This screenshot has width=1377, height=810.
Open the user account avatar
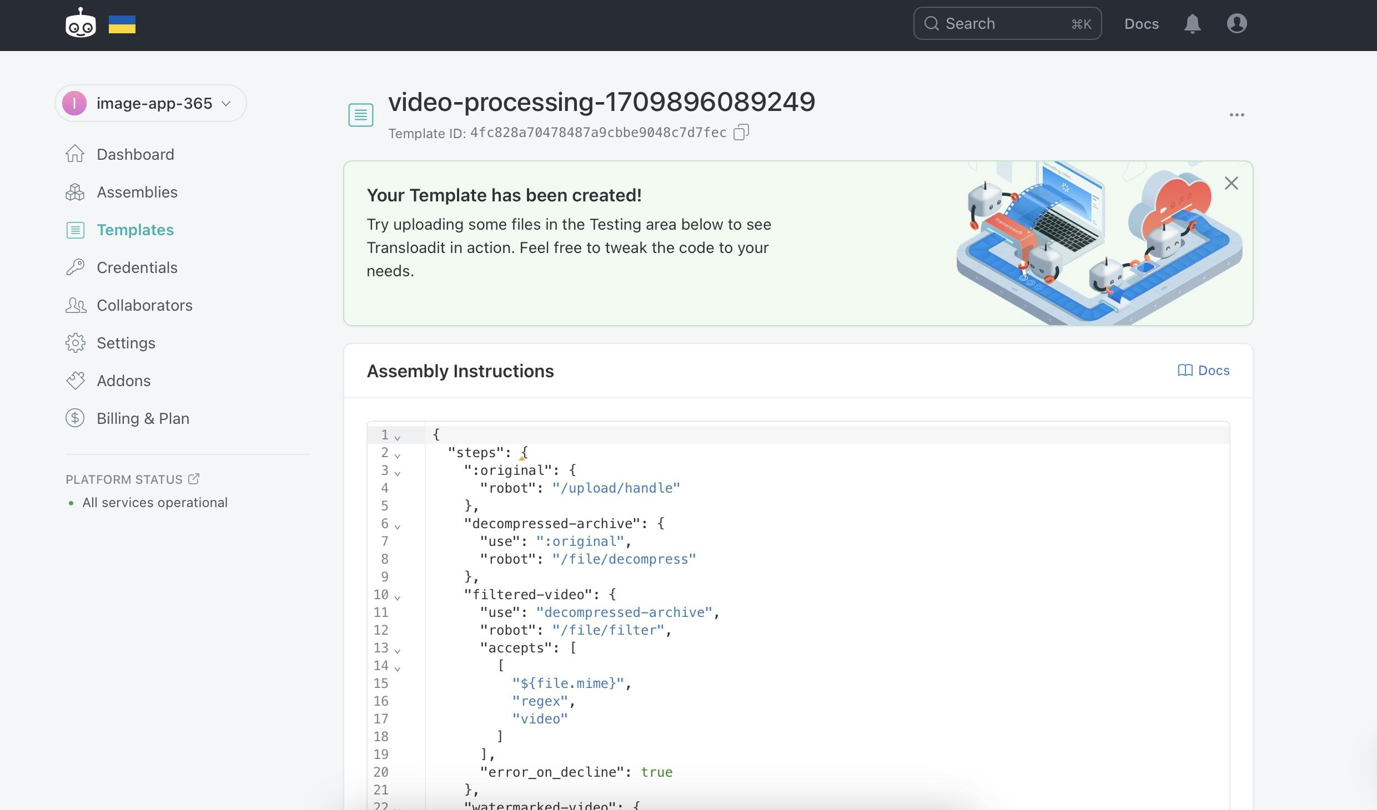[x=1237, y=23]
